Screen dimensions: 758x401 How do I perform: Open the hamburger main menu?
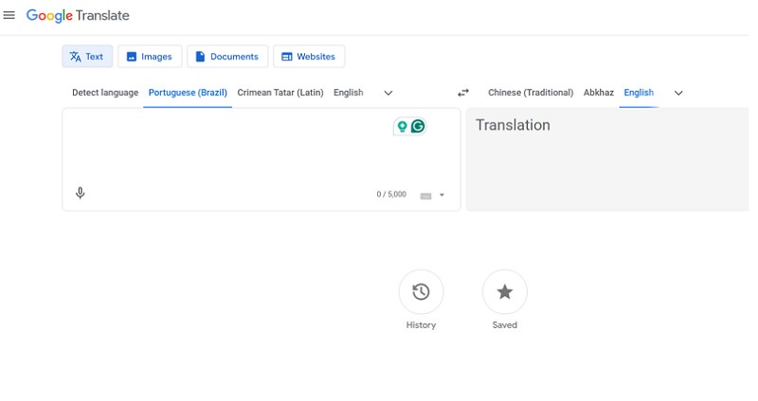click(x=9, y=15)
